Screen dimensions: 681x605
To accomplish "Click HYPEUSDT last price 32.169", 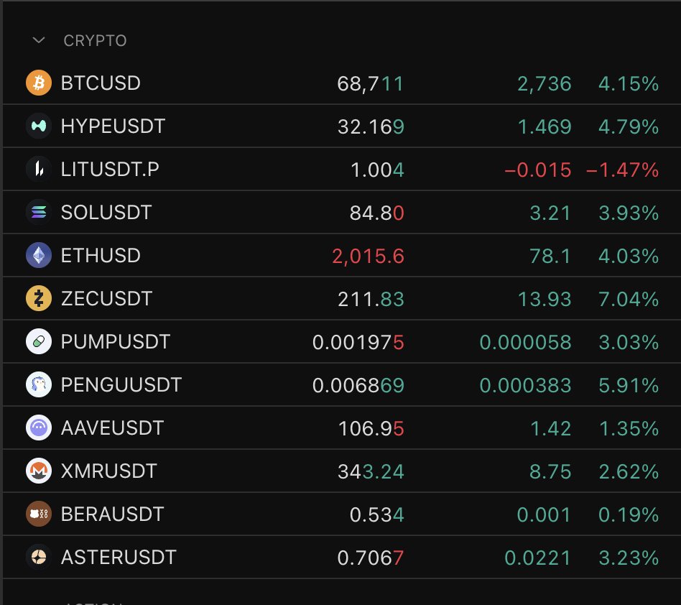I will [x=371, y=126].
